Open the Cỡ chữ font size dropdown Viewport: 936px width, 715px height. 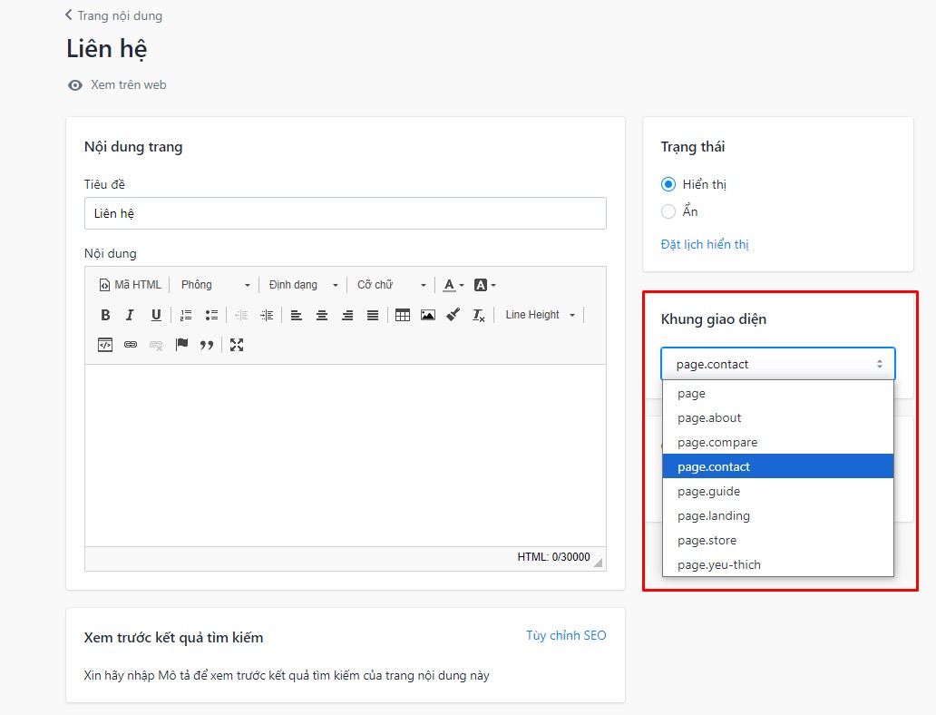[x=392, y=285]
